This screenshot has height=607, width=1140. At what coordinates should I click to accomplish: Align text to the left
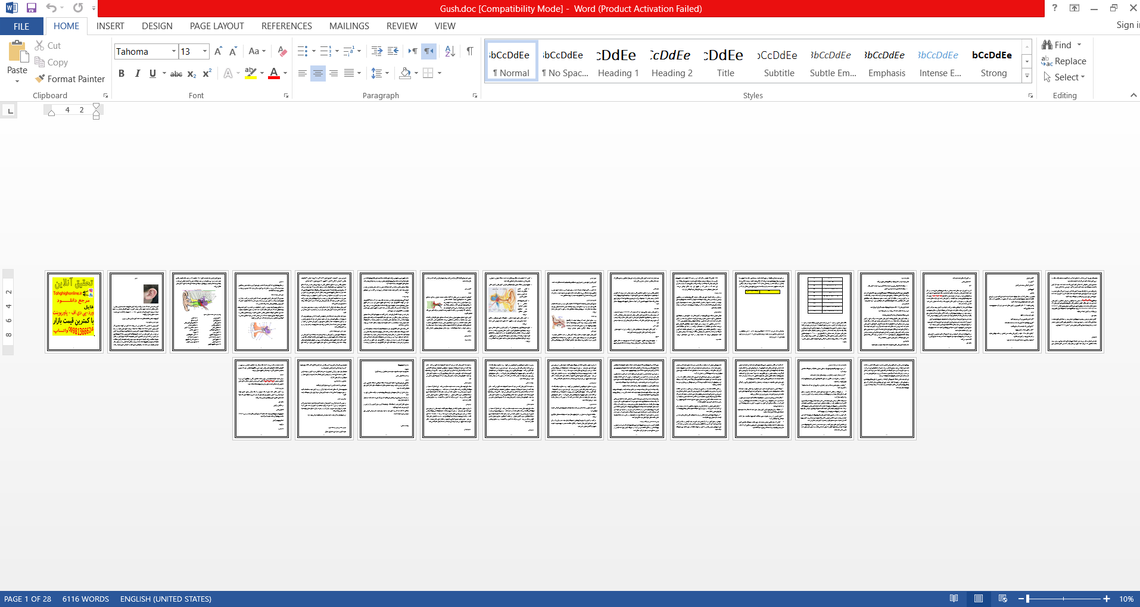pos(303,73)
